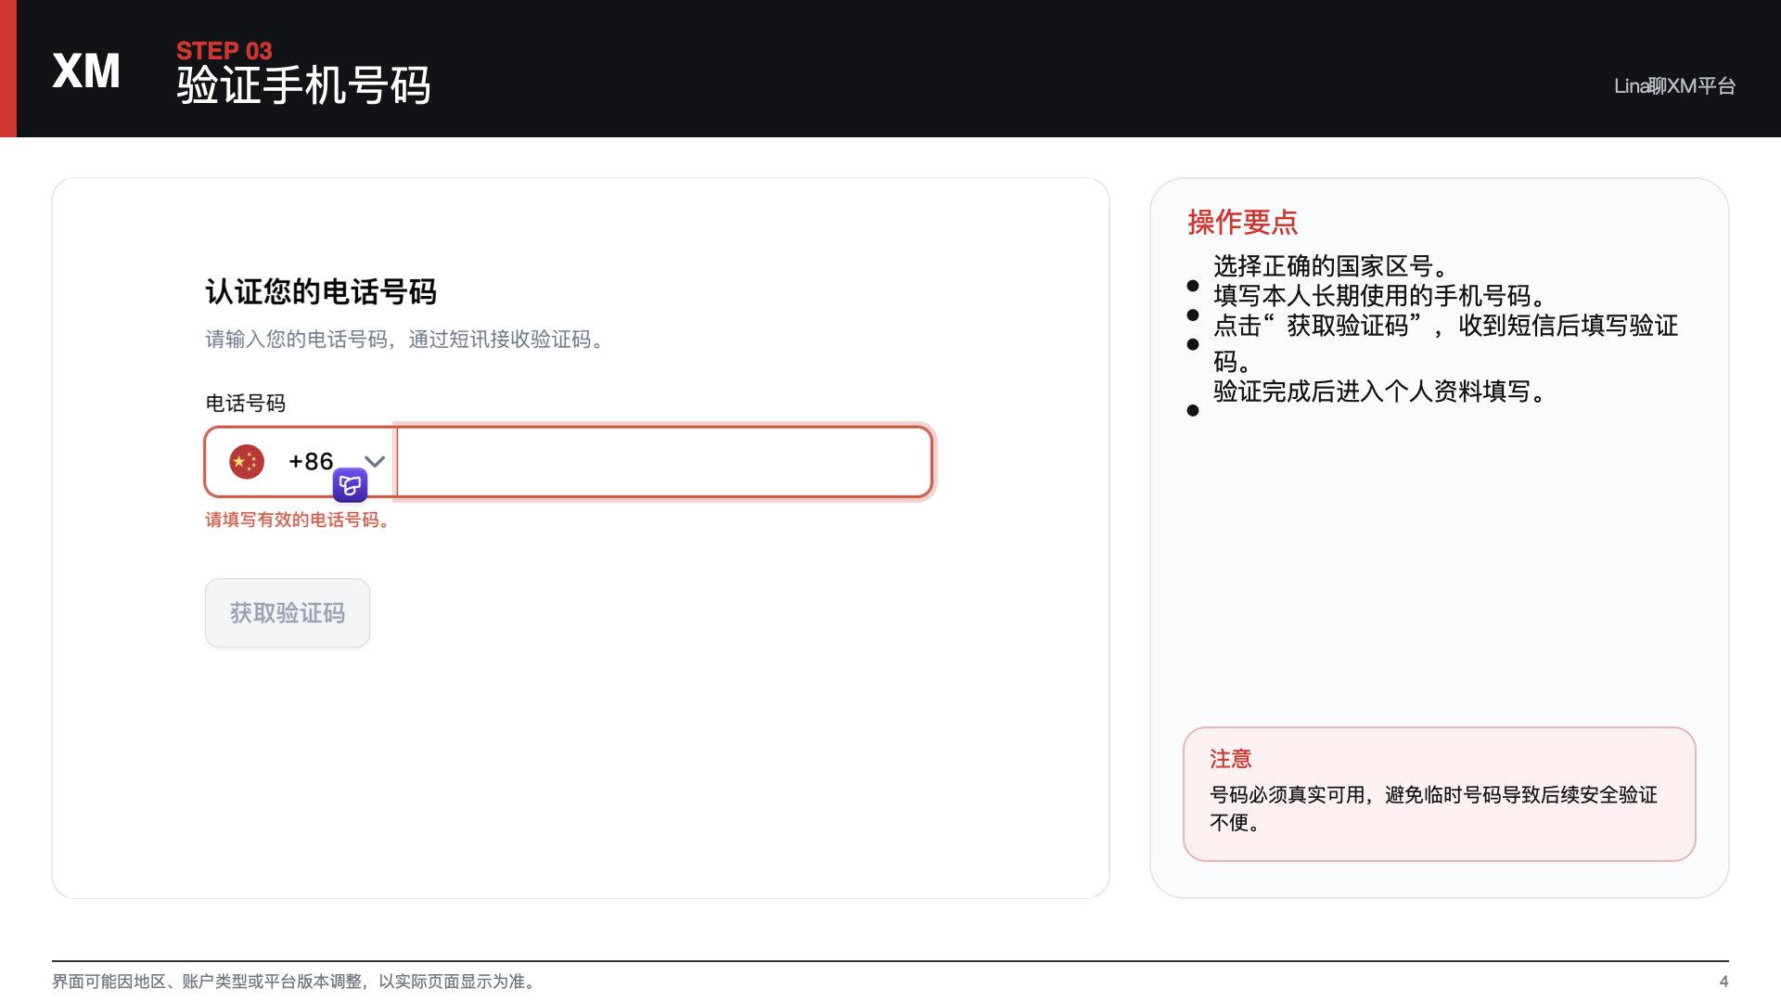Click the 操作要点 heading
Viewport: 1781px width, 1002px height.
(x=1243, y=222)
